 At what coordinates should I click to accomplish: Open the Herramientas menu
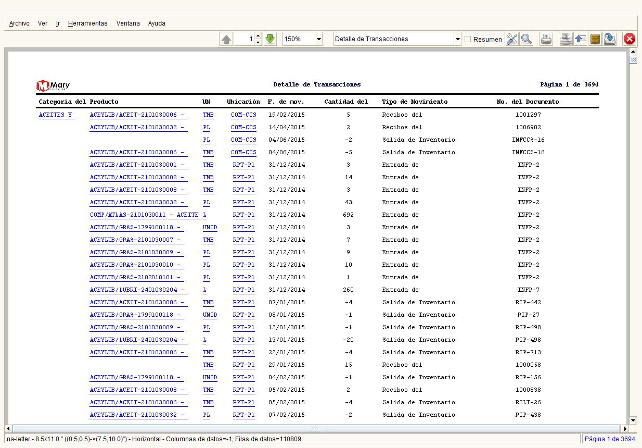87,23
